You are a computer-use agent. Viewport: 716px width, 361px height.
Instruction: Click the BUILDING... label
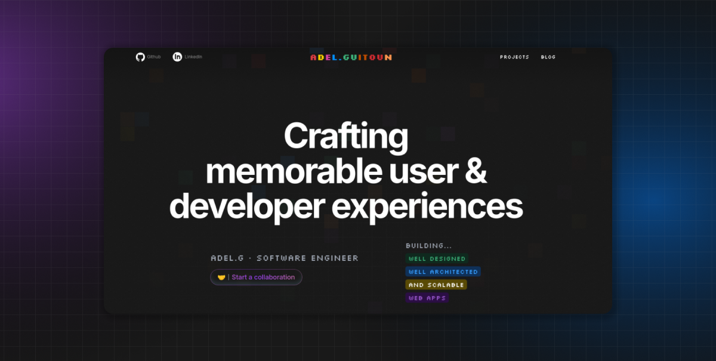[x=428, y=246]
